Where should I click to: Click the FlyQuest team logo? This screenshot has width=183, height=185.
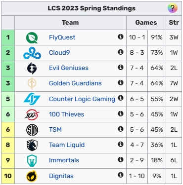32,37
